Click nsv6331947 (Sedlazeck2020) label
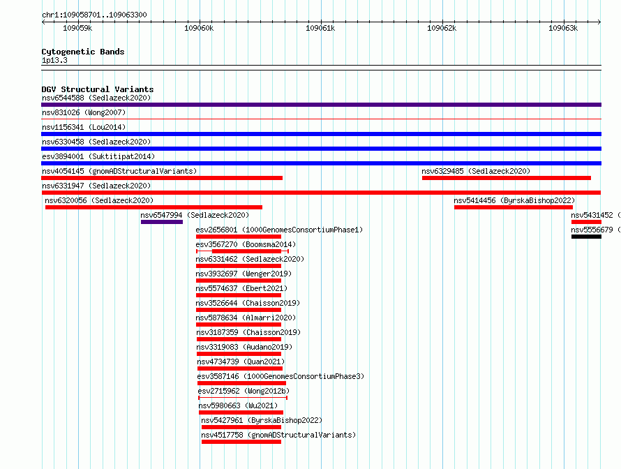This screenshot has height=469, width=621. coord(96,186)
